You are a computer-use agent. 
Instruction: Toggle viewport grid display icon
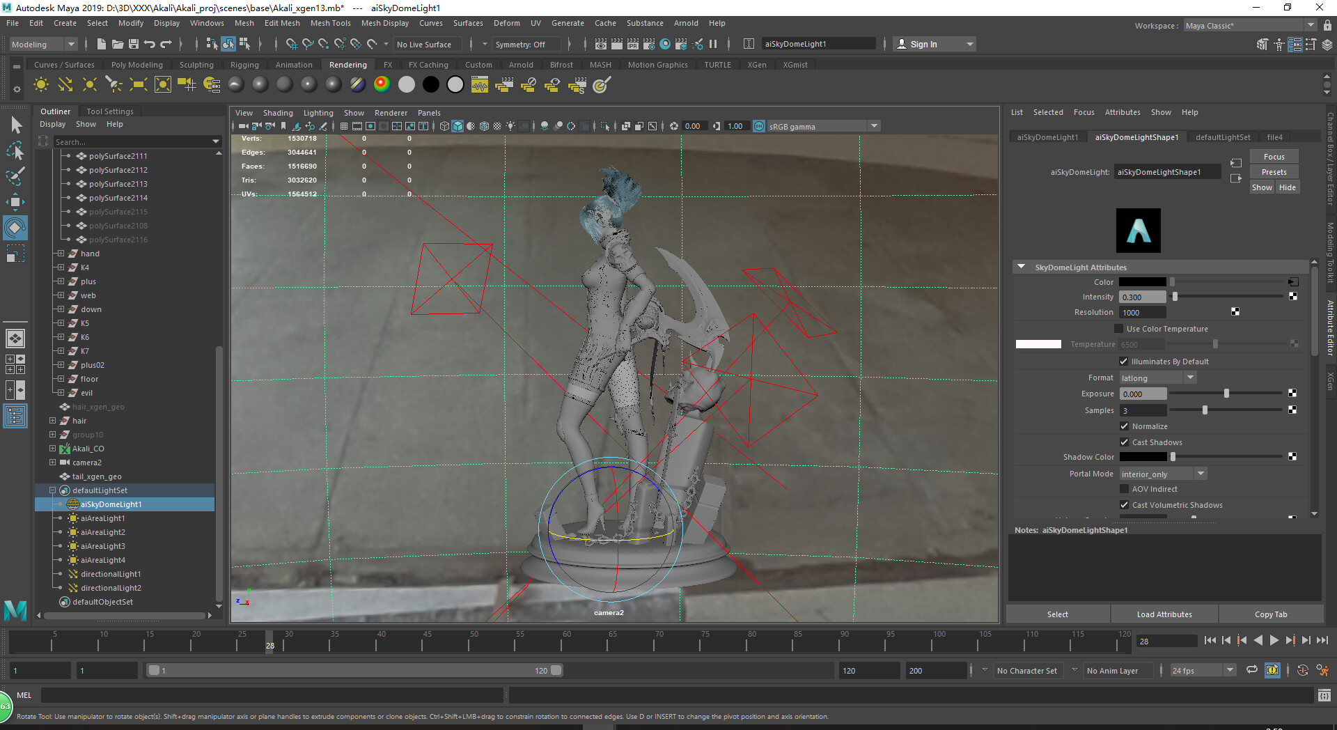tap(344, 126)
